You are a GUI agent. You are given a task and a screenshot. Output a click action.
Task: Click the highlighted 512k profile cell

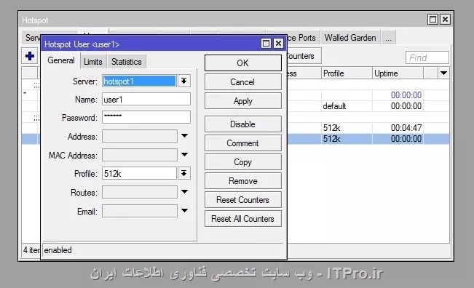347,139
